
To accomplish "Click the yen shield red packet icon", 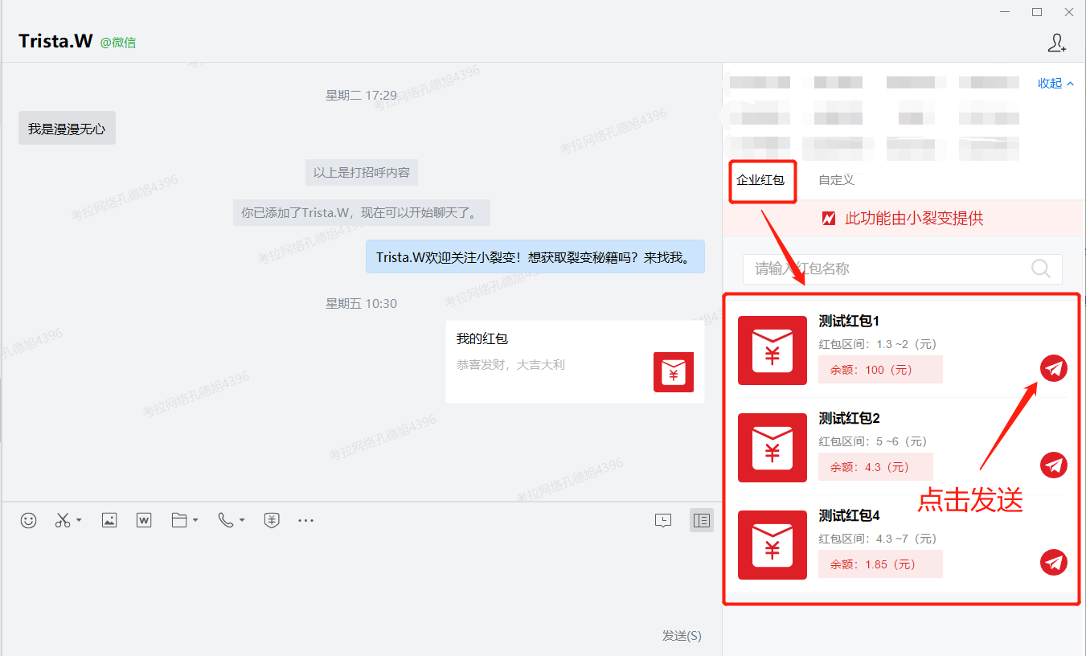I will pyautogui.click(x=272, y=520).
